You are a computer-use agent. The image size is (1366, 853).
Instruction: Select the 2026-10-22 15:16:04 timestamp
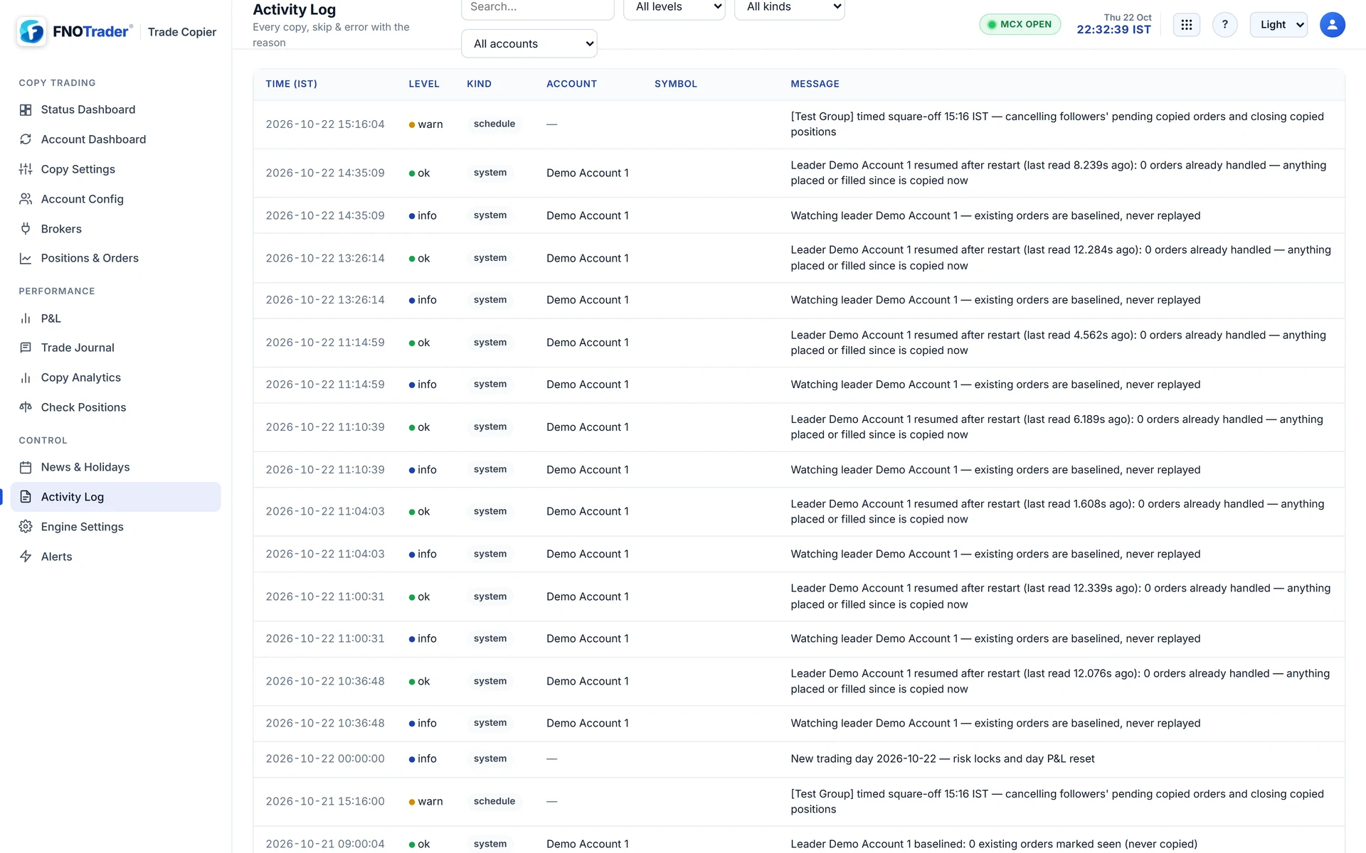tap(325, 124)
